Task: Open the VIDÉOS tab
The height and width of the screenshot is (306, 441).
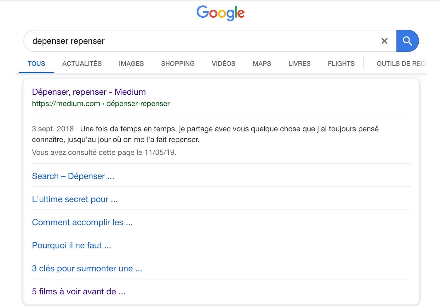Action: pyautogui.click(x=224, y=64)
